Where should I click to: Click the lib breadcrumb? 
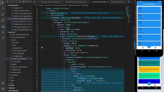click(x=36, y=5)
